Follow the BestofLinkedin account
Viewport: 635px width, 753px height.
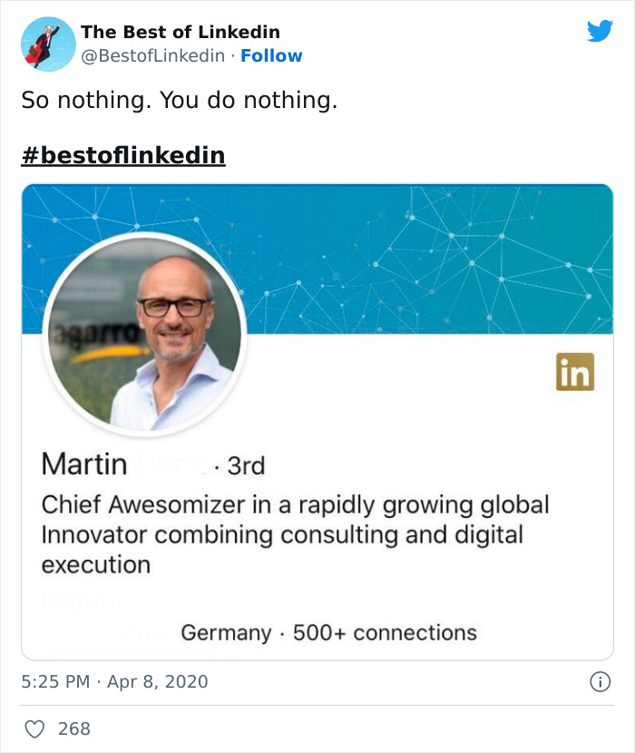(271, 55)
